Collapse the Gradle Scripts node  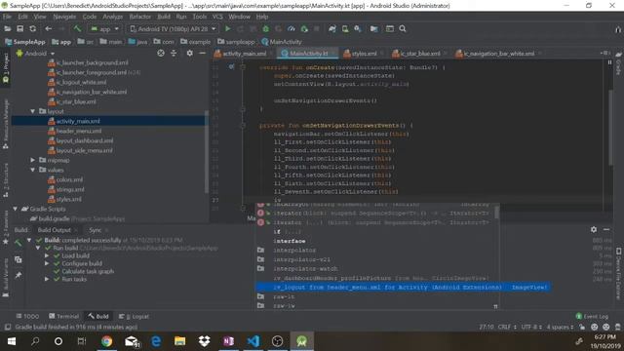[16, 209]
